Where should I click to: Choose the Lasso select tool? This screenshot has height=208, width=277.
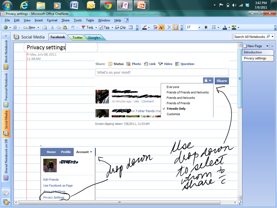tap(155, 27)
